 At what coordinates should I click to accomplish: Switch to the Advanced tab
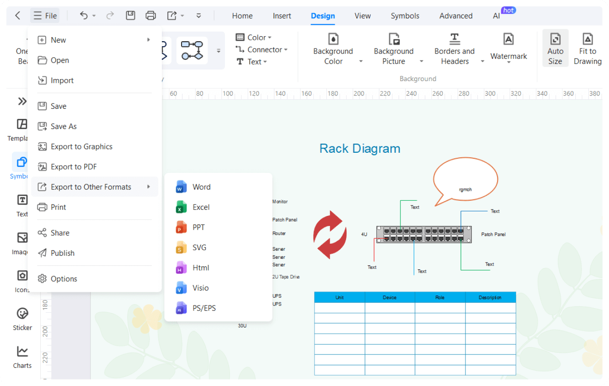456,16
